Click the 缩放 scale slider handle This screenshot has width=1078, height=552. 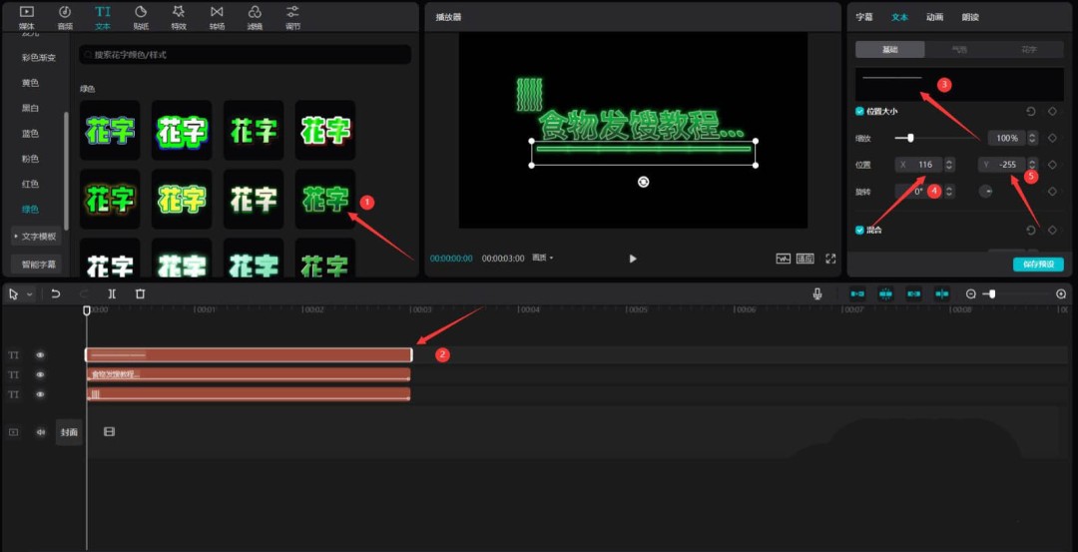(910, 138)
